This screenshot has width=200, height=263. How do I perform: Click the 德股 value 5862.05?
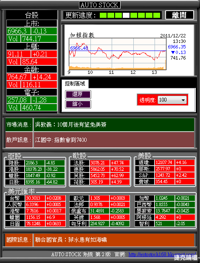(100, 169)
